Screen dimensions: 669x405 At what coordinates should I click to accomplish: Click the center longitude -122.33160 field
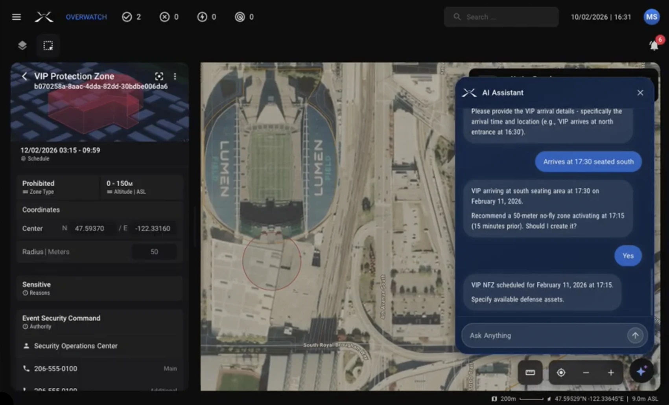pos(153,228)
